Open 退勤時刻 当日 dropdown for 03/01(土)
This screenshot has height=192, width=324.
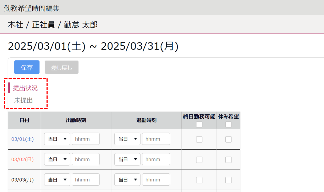coord(128,139)
